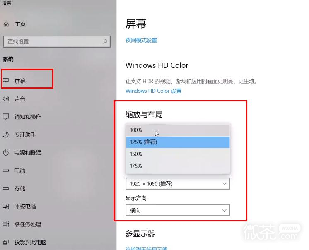Click the 平板电脑 tablet icon
This screenshot has height=250, width=309.
point(6,206)
